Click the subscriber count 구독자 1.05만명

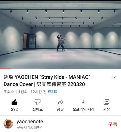point(29,127)
